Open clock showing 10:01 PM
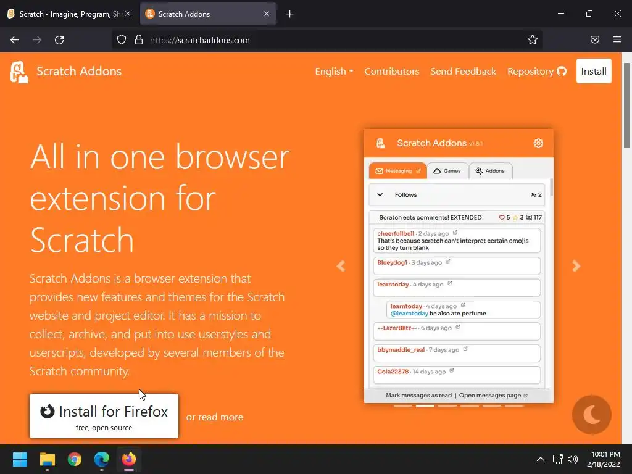 (604, 459)
